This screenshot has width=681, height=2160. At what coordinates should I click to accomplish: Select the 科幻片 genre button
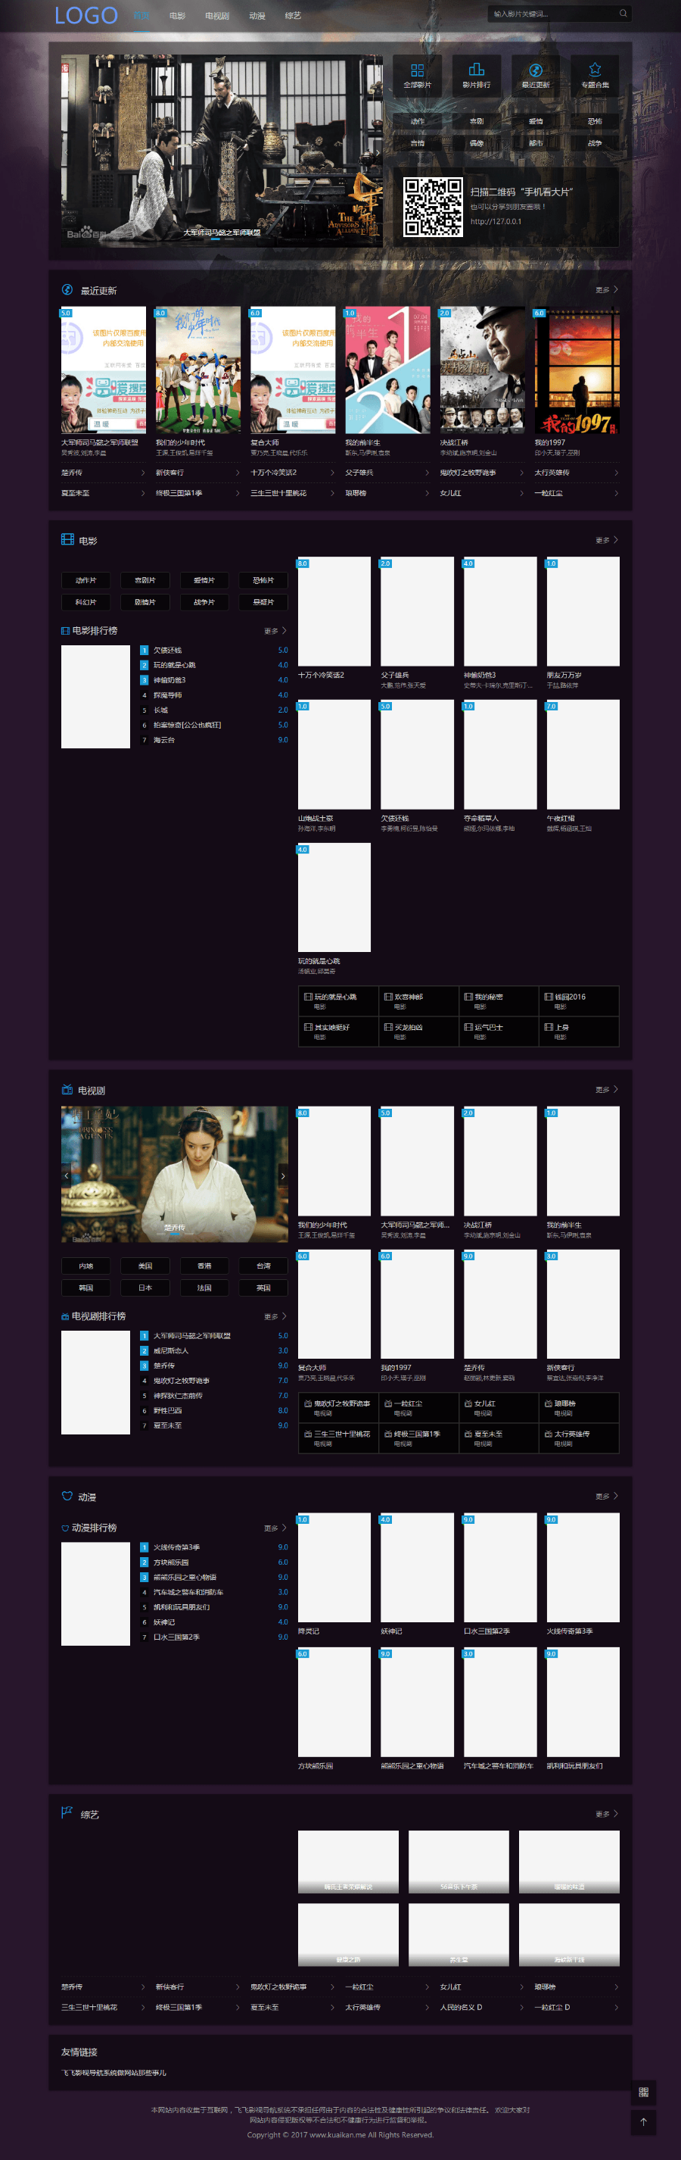(x=86, y=602)
